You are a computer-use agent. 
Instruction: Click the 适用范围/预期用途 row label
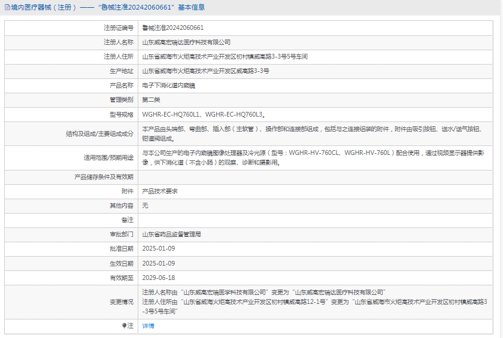click(109, 159)
